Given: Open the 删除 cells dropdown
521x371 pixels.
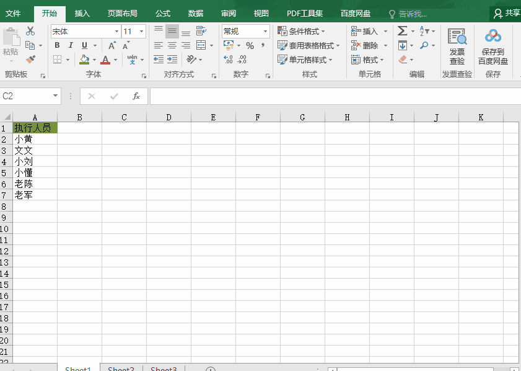Looking at the screenshot, I should coord(385,45).
